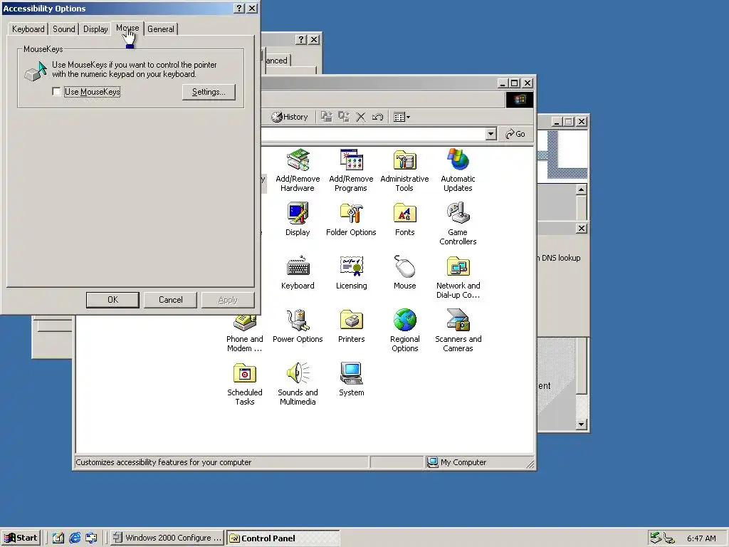This screenshot has width=729, height=547.
Task: Click the Delete toolbar icon
Action: point(360,117)
